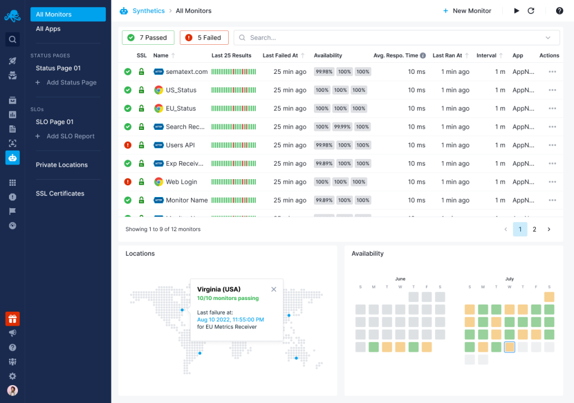Click the refresh icon in header
The height and width of the screenshot is (403, 574).
tap(531, 11)
